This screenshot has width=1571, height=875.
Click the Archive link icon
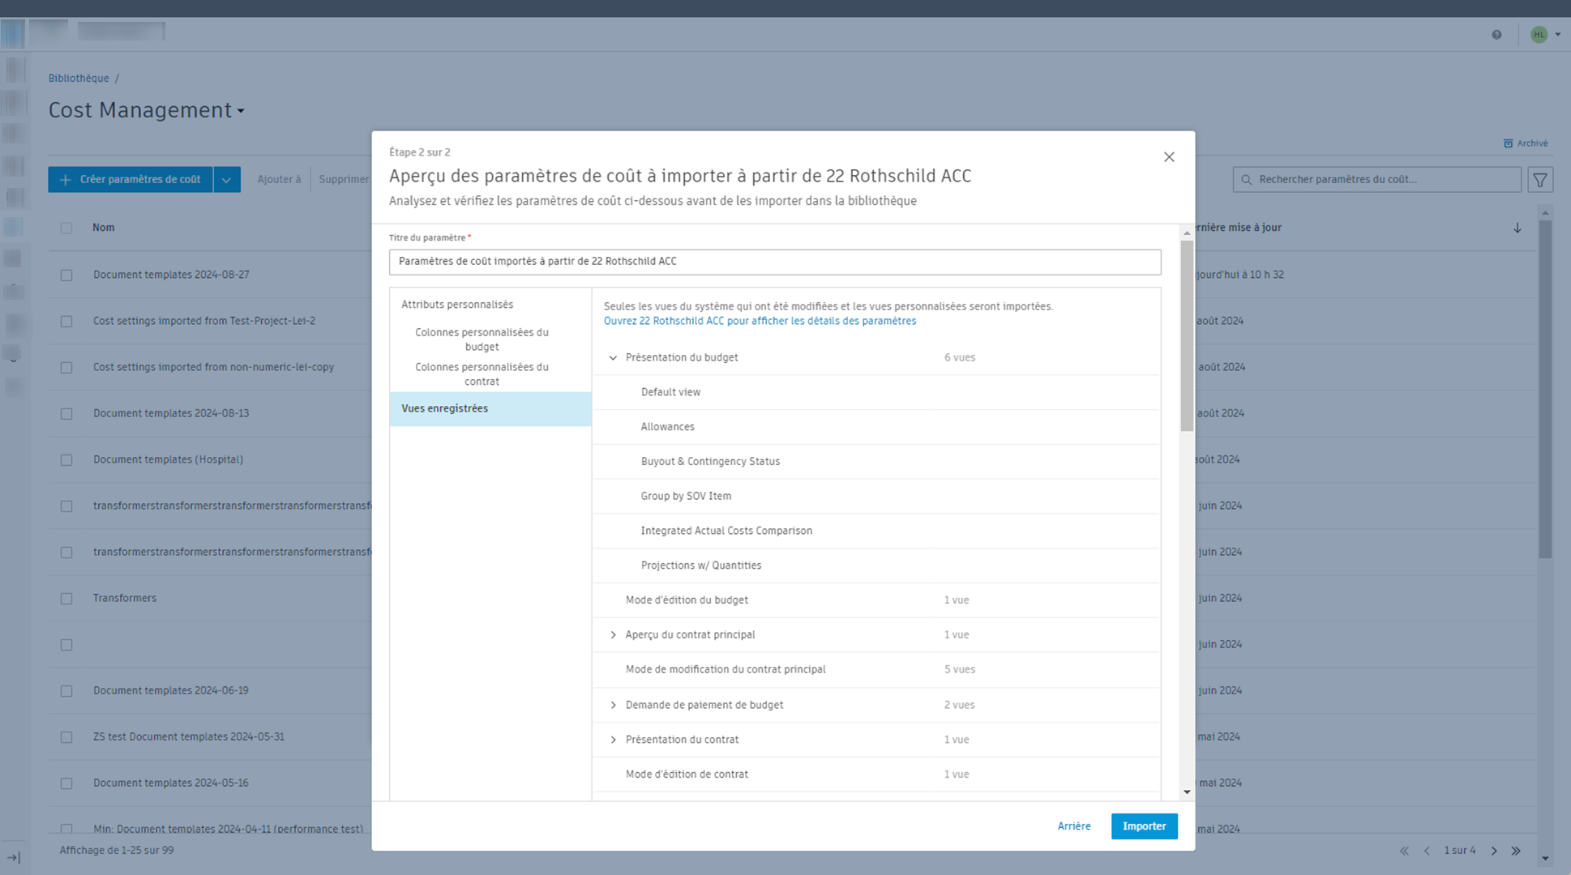coord(1508,143)
